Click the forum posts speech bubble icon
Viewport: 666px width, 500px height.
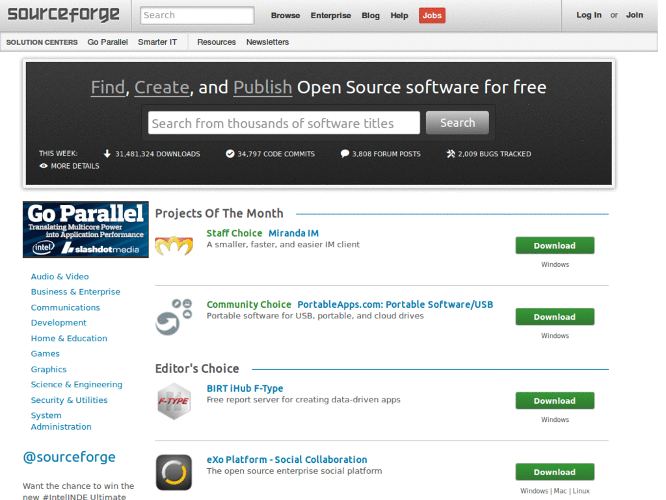[345, 154]
